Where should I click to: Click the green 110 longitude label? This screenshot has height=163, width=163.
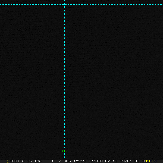tap(64, 151)
